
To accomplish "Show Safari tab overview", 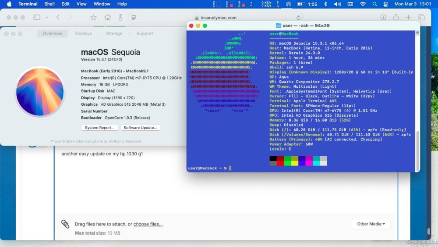I will [421, 18].
